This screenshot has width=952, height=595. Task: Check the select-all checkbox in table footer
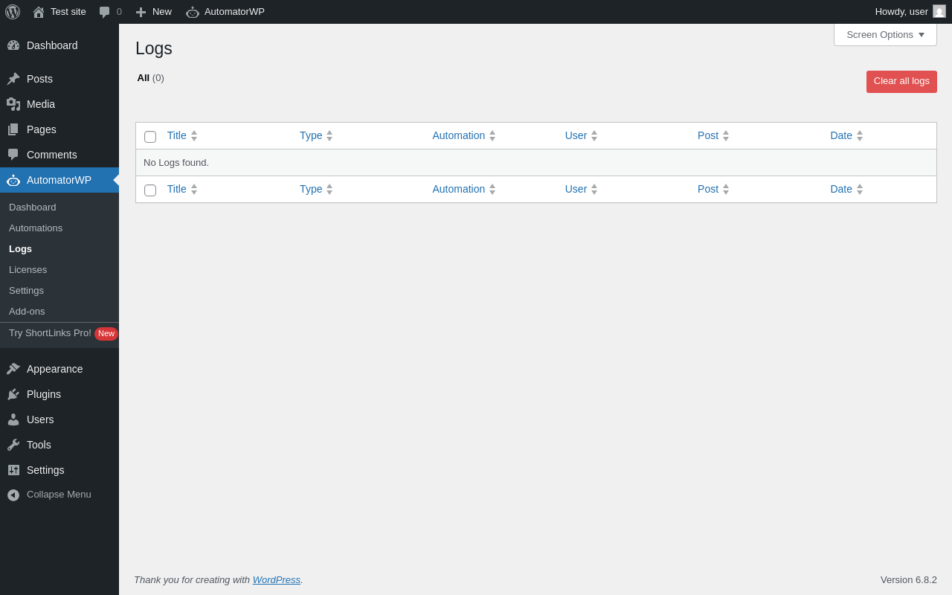pyautogui.click(x=150, y=190)
